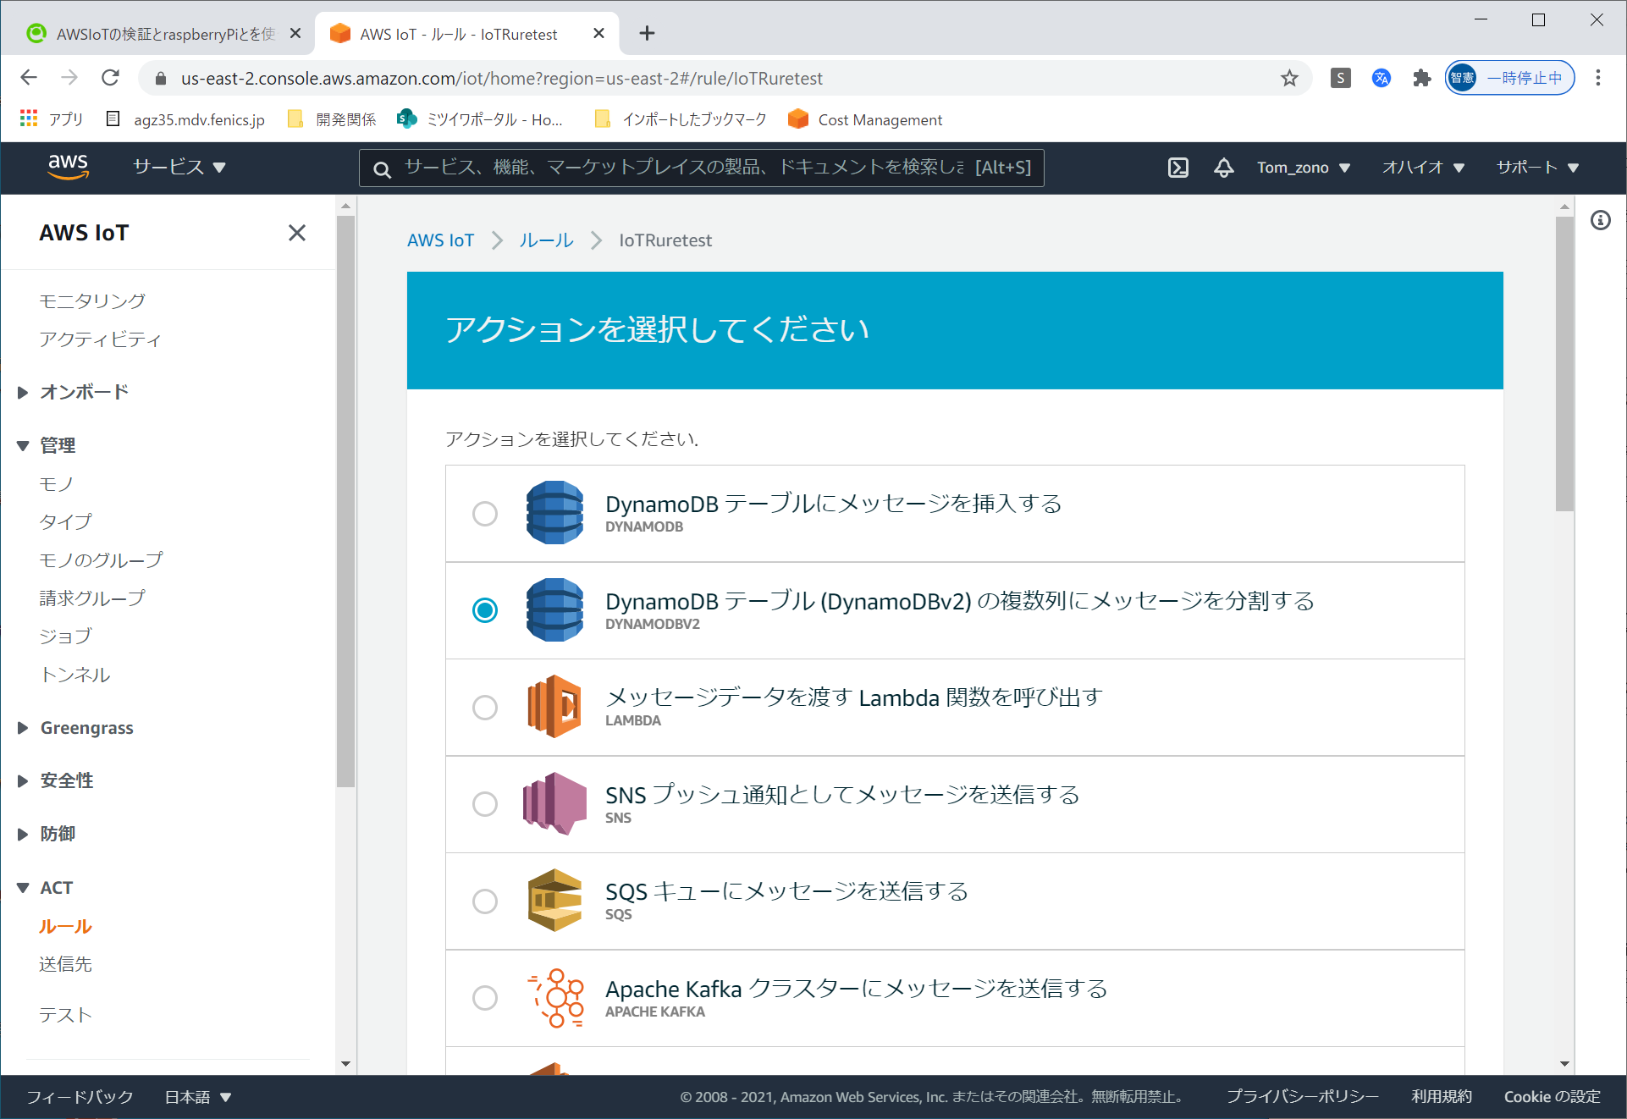Screen dimensions: 1627x1119
Task: Open the モニタリング sidebar item
Action: pos(92,301)
